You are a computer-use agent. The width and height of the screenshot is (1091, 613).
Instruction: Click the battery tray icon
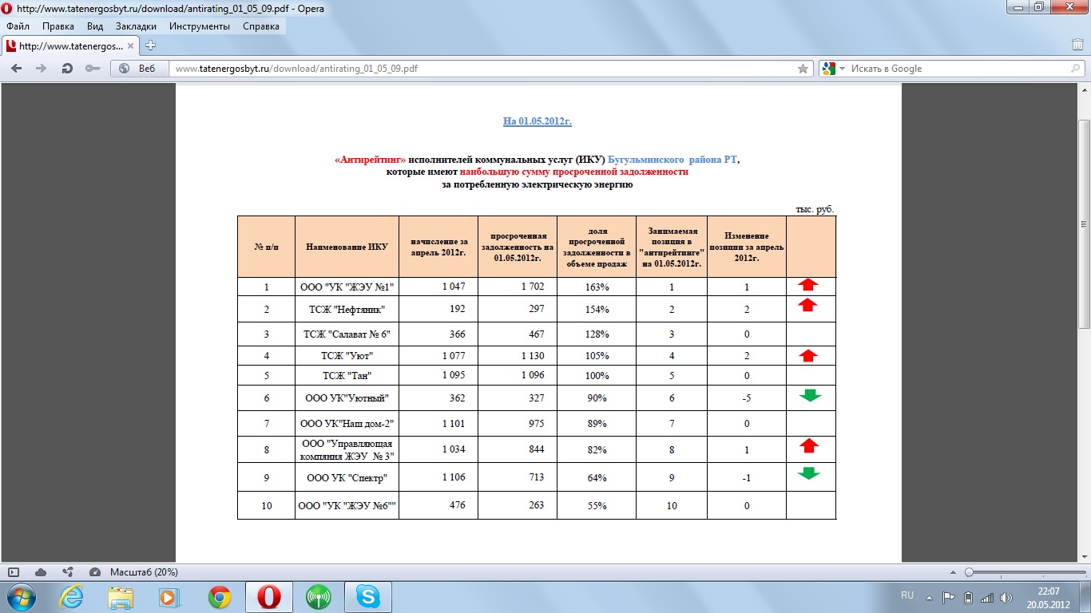(969, 597)
